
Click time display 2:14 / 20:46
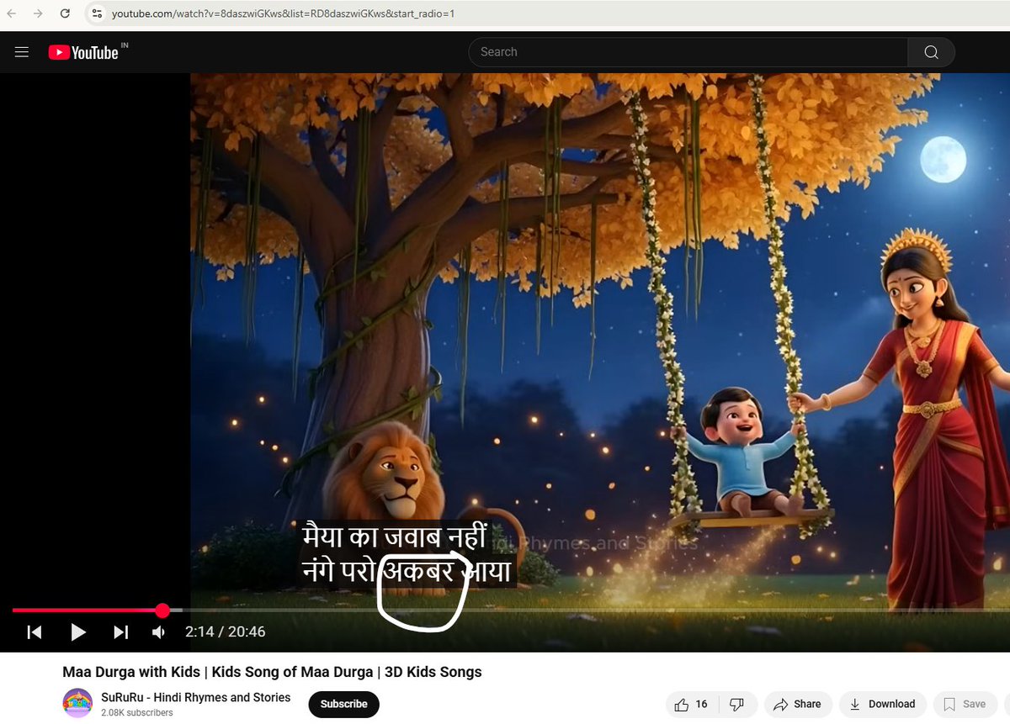tap(225, 632)
